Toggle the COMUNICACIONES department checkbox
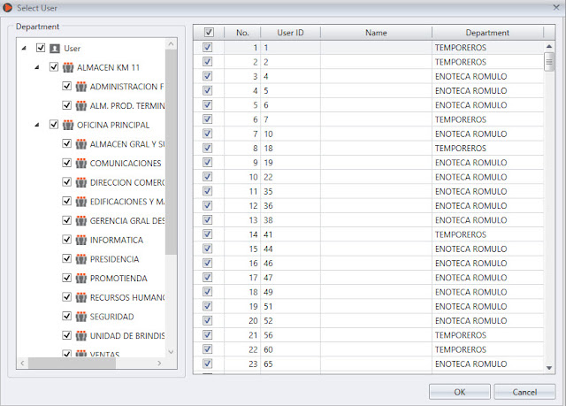Screen dimensions: 566x406 click(67, 163)
